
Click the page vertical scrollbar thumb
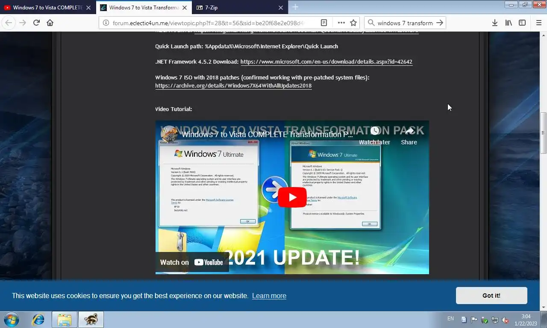point(544,133)
